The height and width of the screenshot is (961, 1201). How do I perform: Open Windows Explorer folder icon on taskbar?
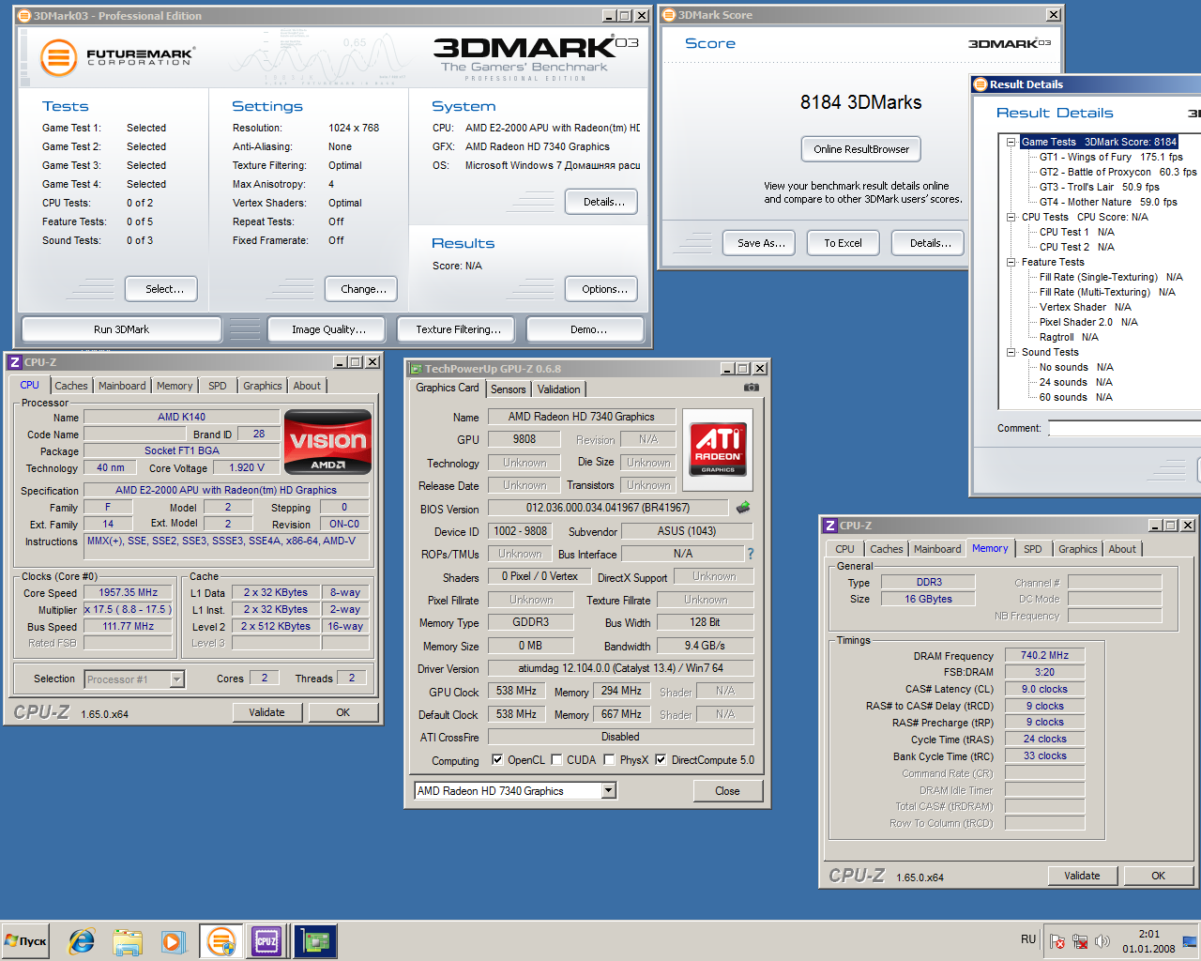pos(127,941)
